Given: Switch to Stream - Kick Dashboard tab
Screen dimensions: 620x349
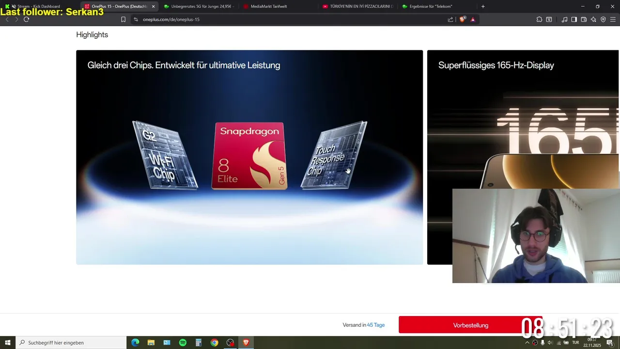Looking at the screenshot, I should [39, 6].
